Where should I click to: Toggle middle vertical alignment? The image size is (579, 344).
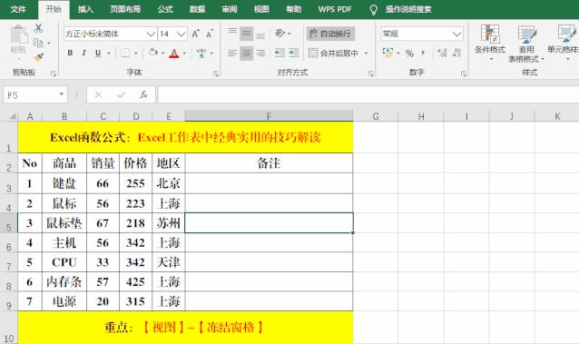click(x=246, y=34)
